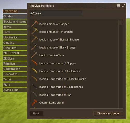130x123 pixels.
Task: Click the Tin Bronze Icepick icon
Action: (x=35, y=31)
